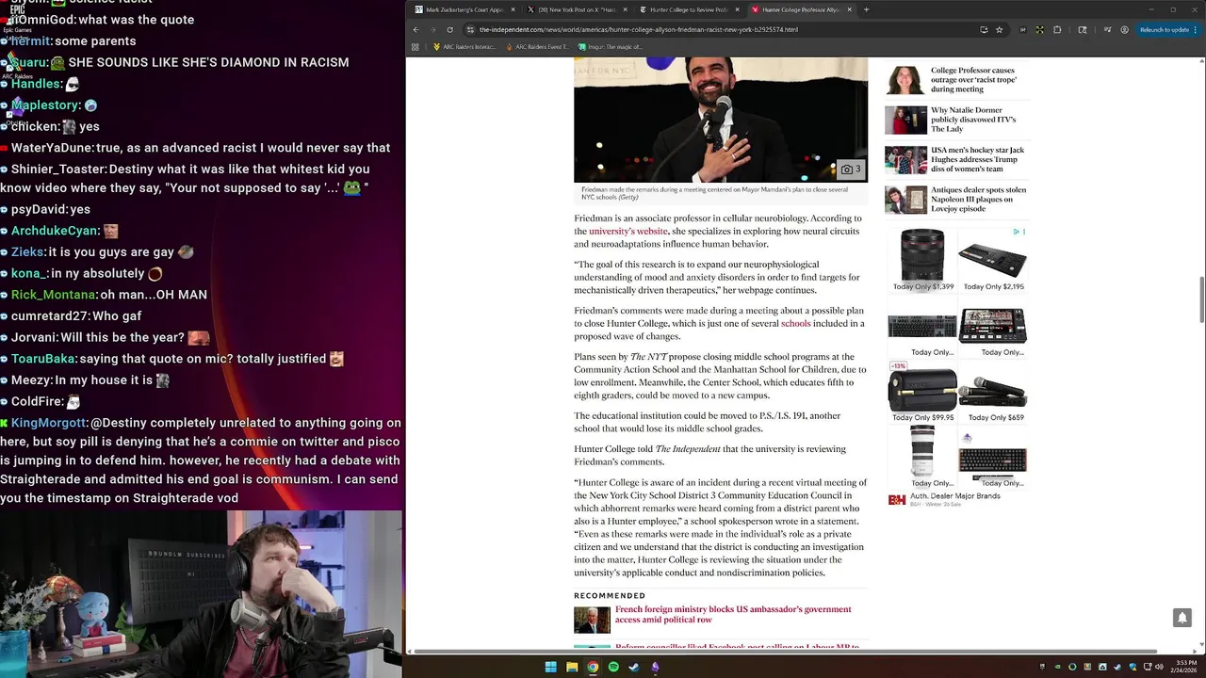Click the volume speaker tray icon
Screen dimensions: 1206x678
(1158, 667)
